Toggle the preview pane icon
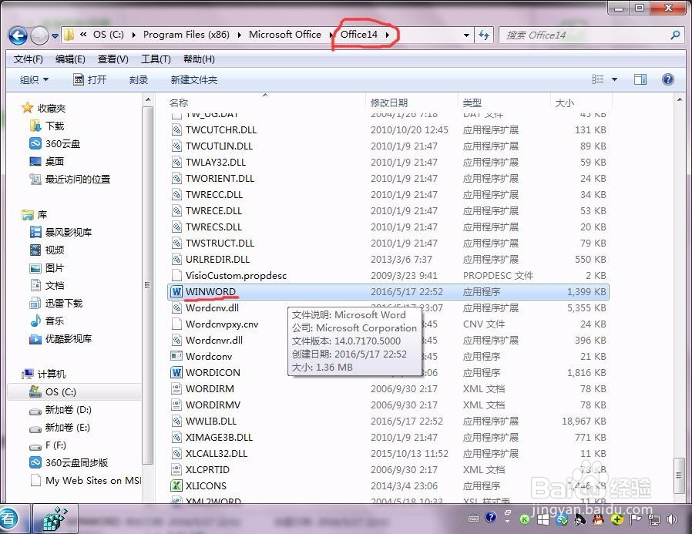692x534 pixels. click(x=640, y=79)
